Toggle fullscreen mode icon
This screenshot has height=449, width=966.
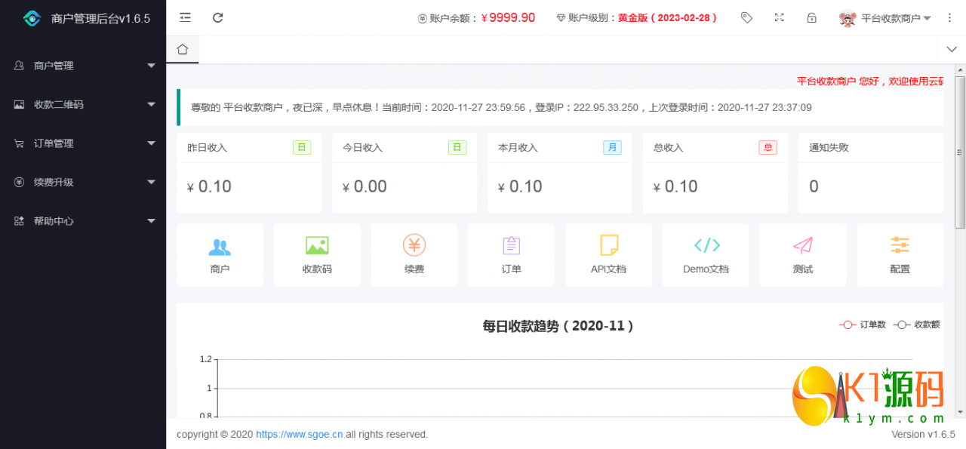coord(780,17)
